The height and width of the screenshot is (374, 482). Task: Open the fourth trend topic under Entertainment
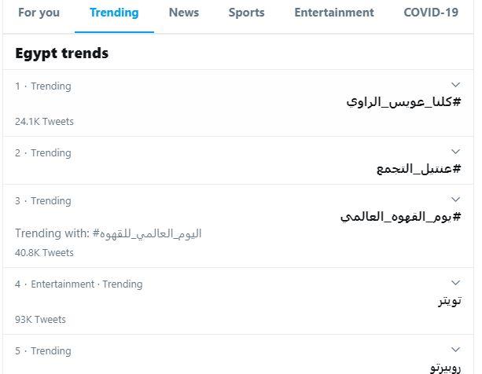click(x=449, y=301)
